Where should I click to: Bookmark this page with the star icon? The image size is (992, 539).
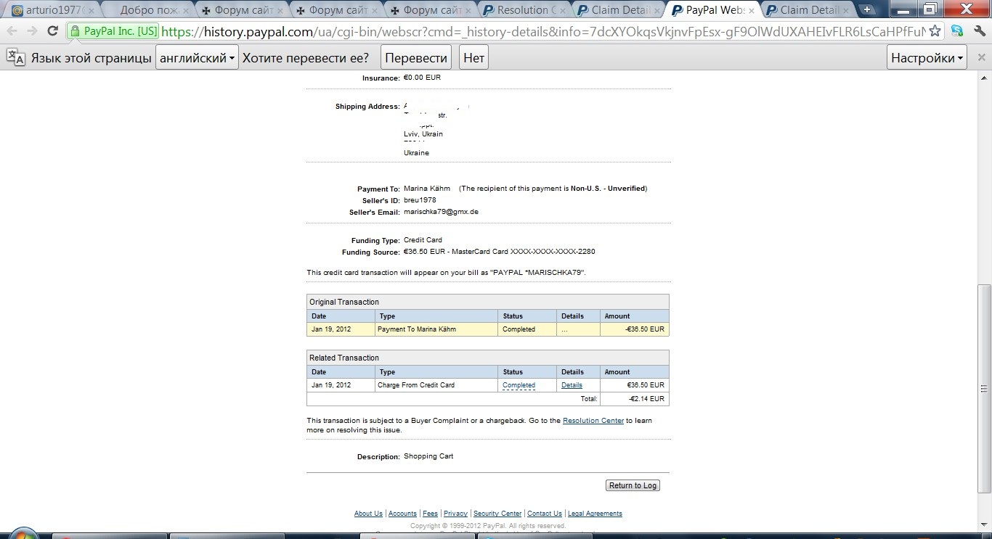(x=935, y=31)
